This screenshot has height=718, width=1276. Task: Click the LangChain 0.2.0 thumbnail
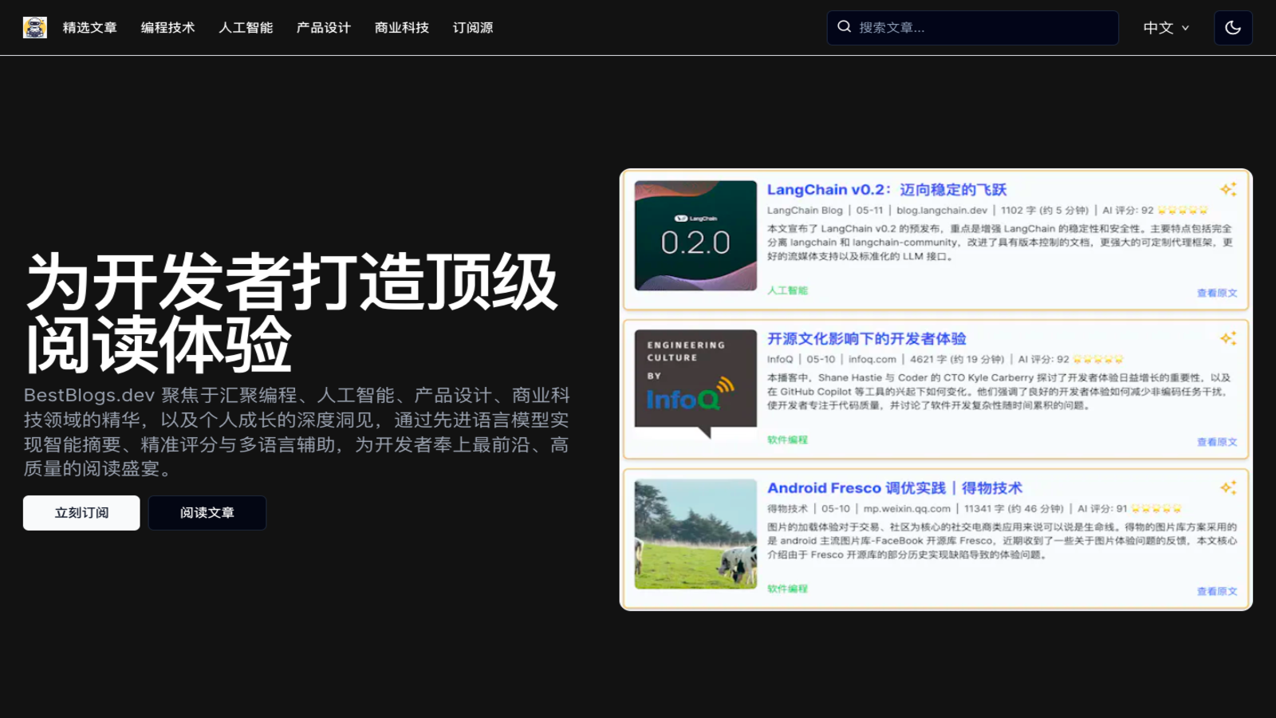click(x=695, y=236)
